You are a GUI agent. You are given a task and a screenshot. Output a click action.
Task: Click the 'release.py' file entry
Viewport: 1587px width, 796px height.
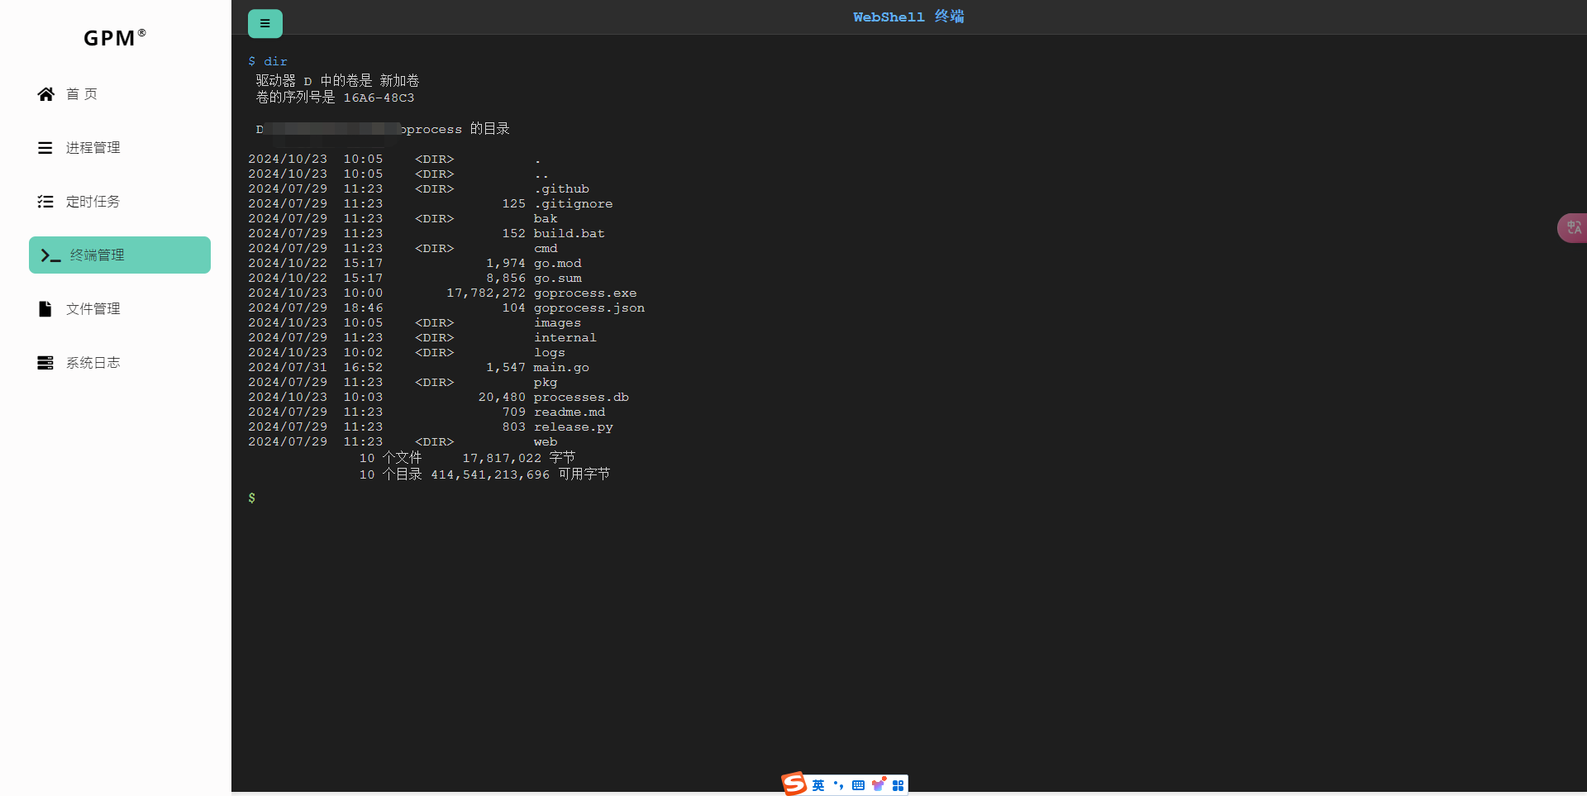pyautogui.click(x=574, y=427)
